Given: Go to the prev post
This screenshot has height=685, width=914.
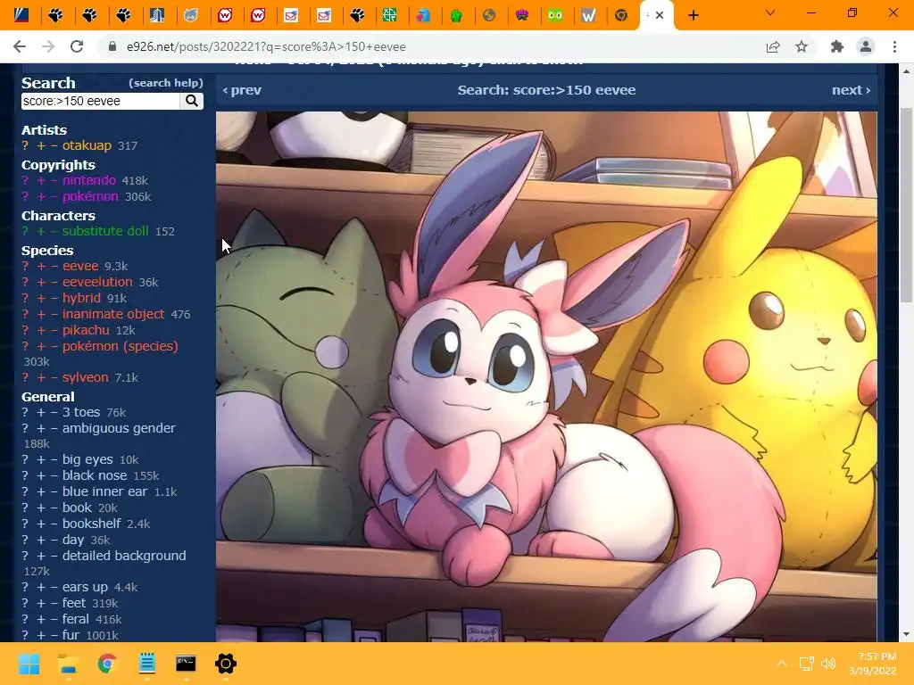Looking at the screenshot, I should pyautogui.click(x=242, y=90).
